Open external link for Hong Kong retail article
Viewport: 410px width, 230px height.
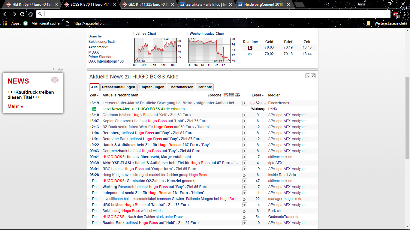click(244, 175)
